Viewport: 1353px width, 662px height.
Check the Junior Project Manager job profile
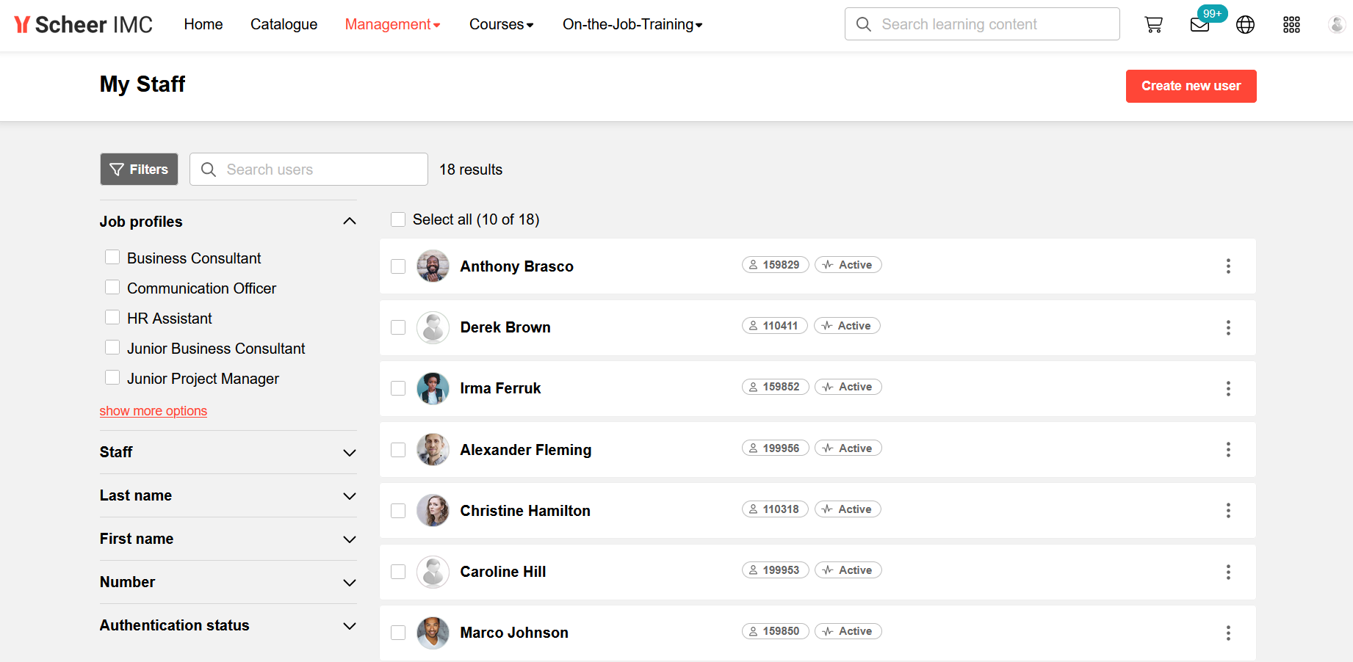click(x=112, y=377)
